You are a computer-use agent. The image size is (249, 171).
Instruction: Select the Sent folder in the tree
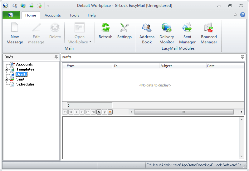point(20,79)
